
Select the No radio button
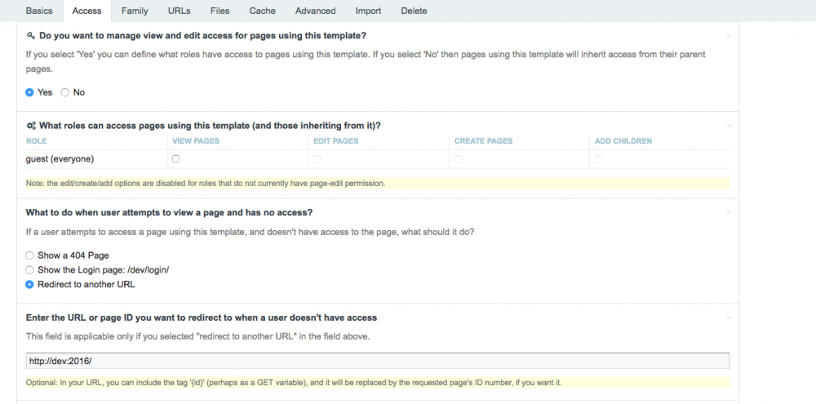[x=65, y=92]
